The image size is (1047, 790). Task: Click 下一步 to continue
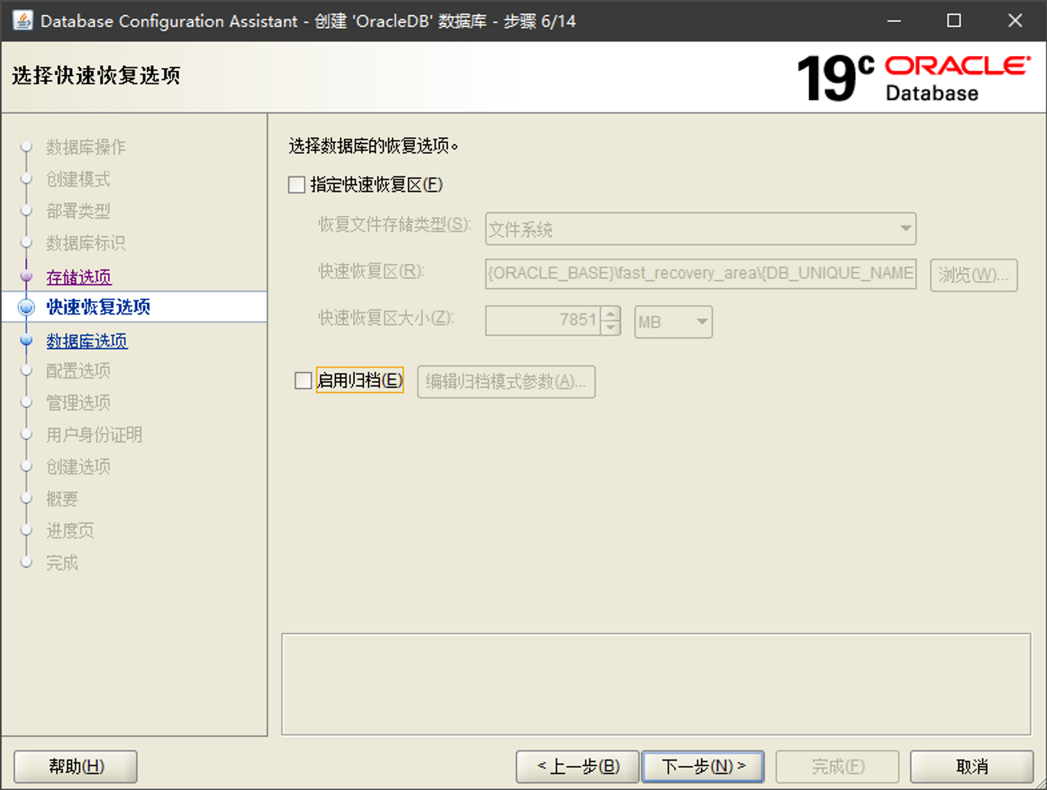(x=702, y=767)
